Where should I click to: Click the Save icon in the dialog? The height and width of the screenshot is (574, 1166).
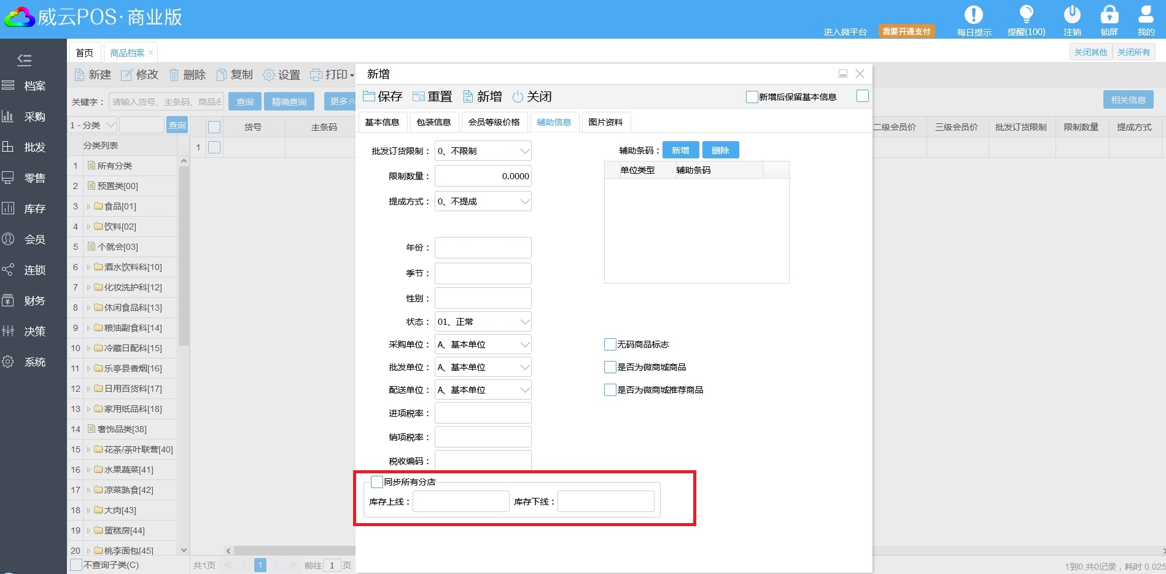370,96
